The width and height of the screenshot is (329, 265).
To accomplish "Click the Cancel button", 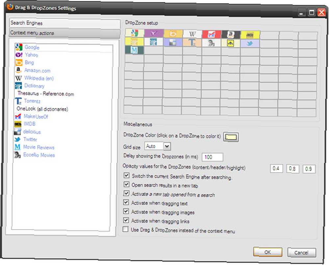I will click(x=301, y=253).
